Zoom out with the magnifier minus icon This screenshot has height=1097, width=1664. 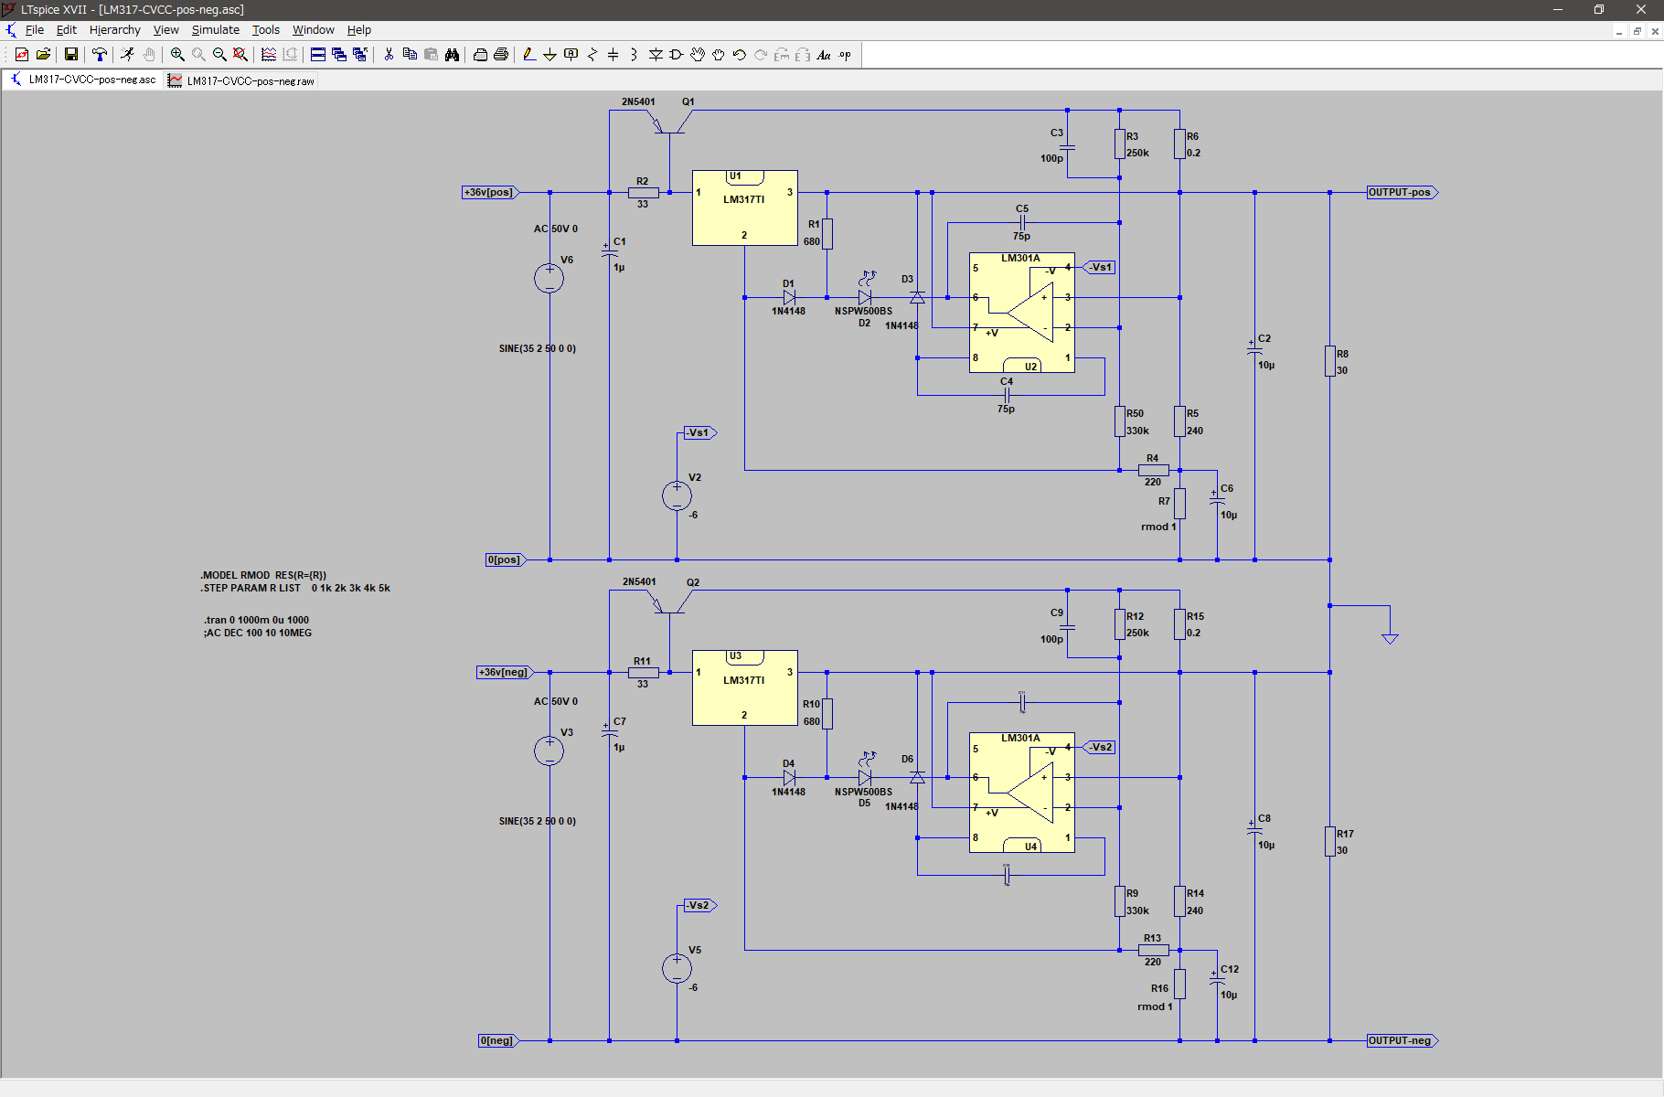coord(219,55)
